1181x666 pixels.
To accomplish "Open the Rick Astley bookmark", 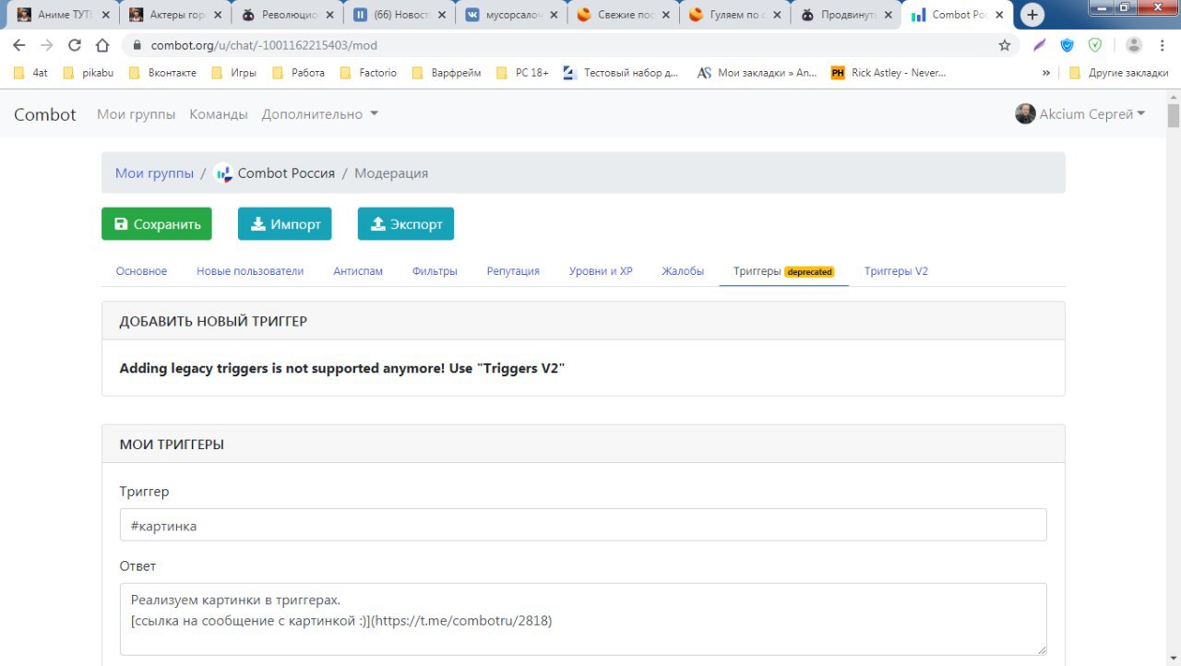I will click(x=889, y=73).
